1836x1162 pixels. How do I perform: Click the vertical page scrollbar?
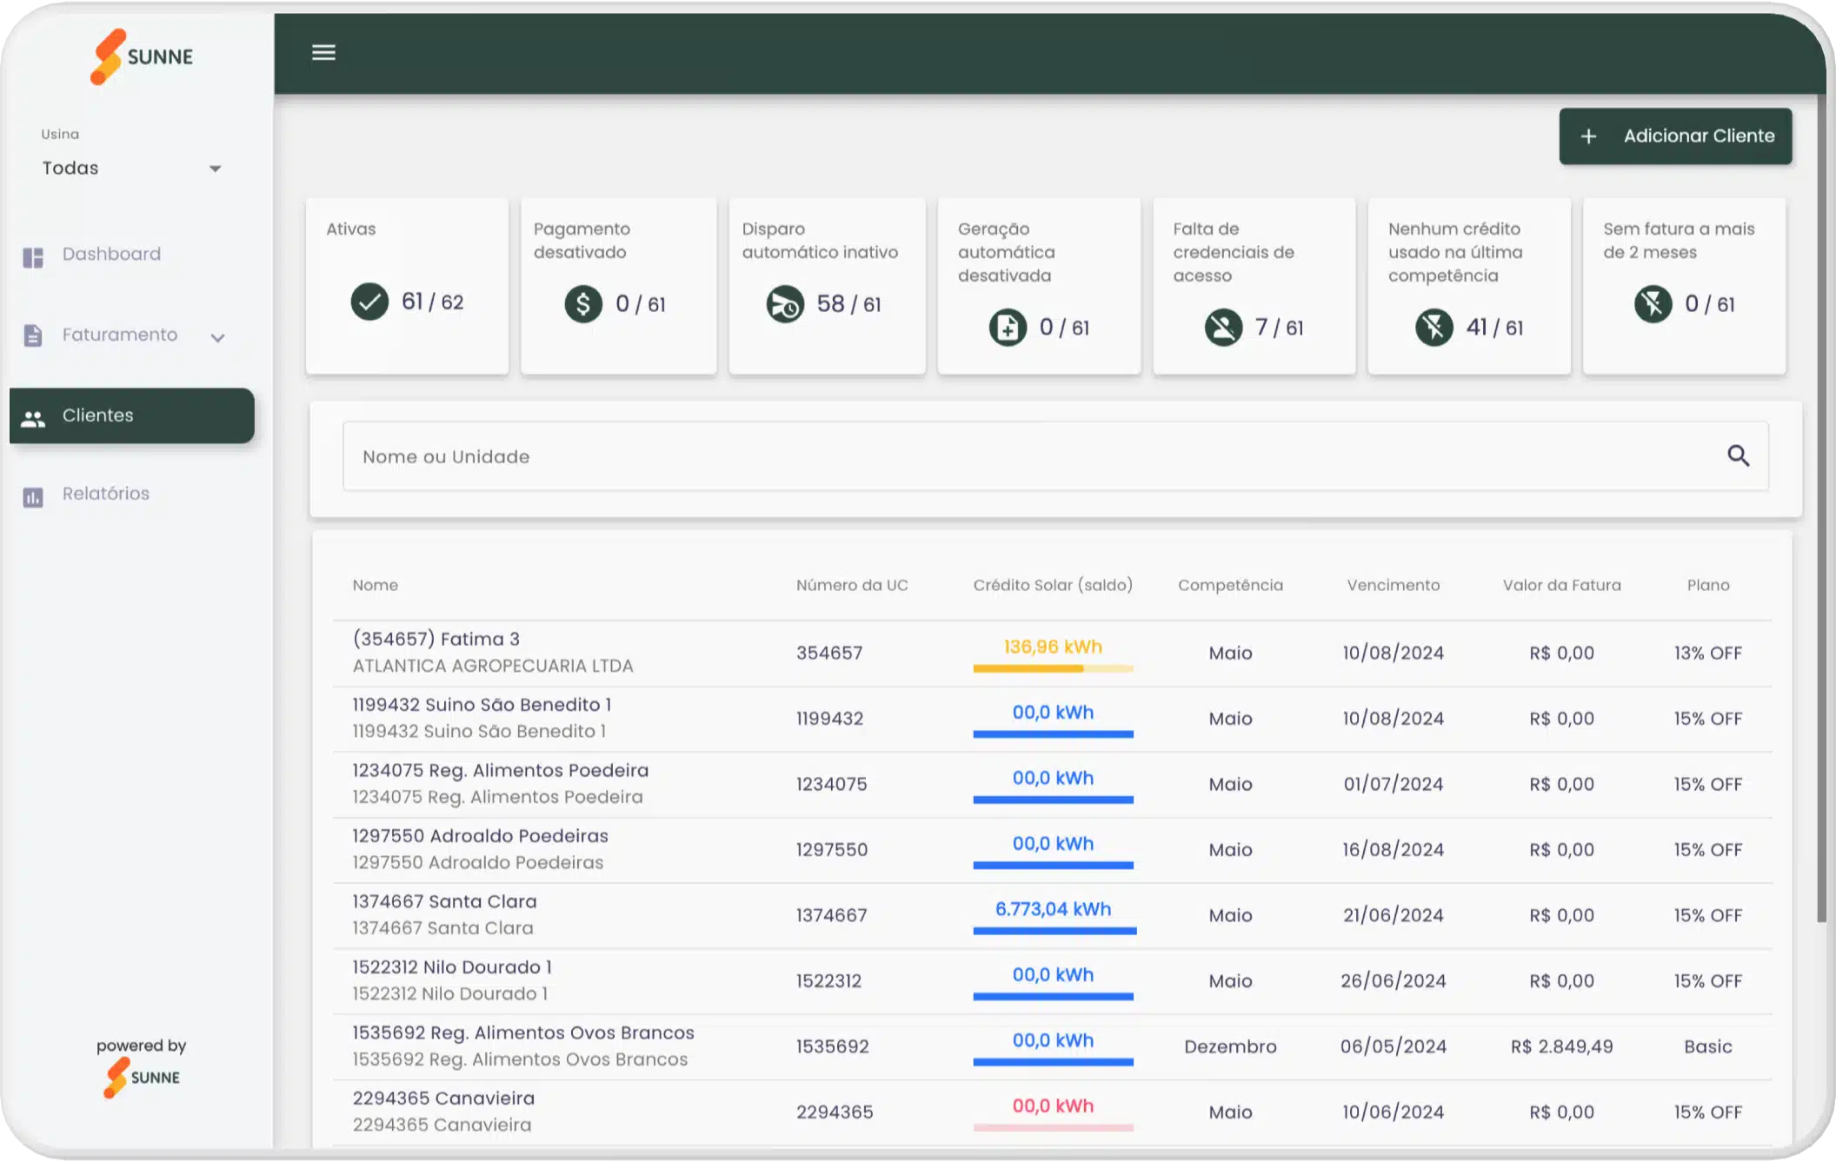[x=1822, y=508]
